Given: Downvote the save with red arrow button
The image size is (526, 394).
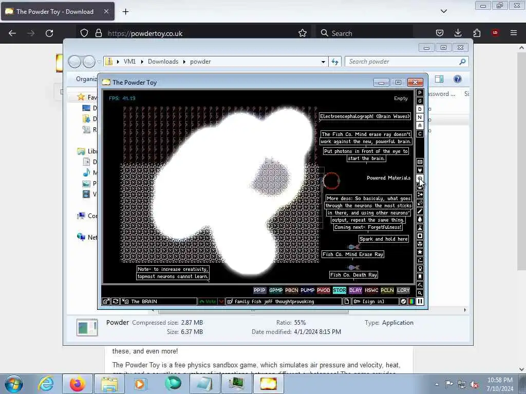Looking at the screenshot, I should [x=221, y=302].
